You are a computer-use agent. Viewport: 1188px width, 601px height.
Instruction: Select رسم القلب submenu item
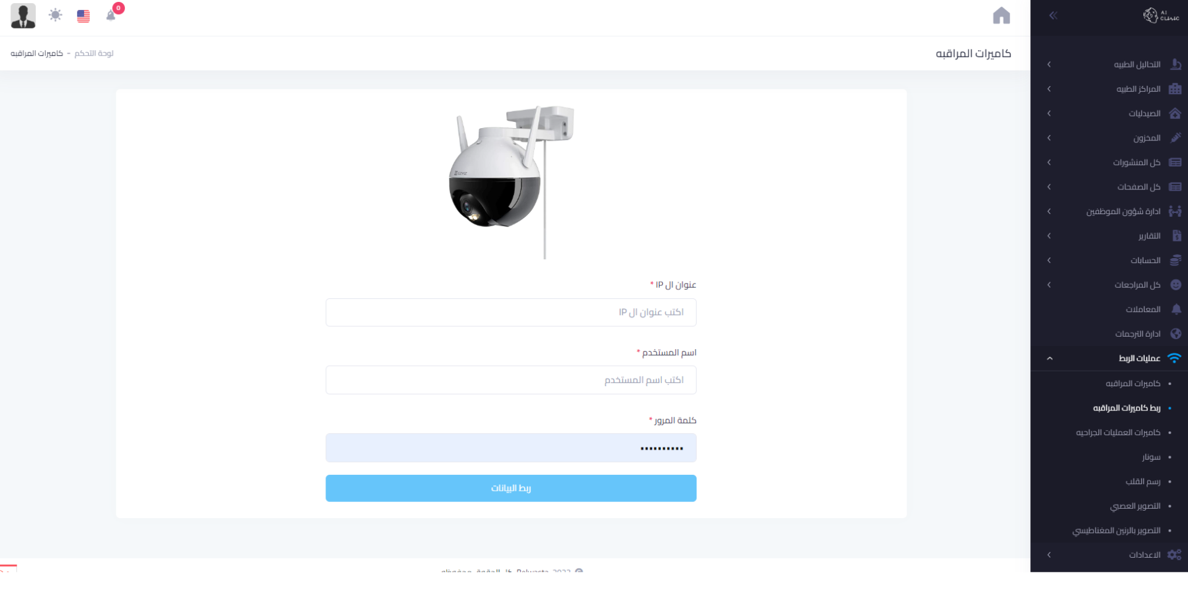click(1143, 482)
